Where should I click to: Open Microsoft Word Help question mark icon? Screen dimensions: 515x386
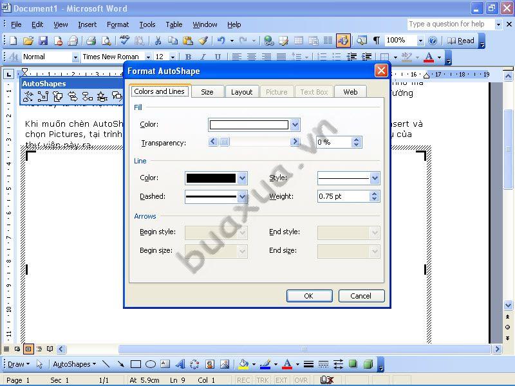(x=433, y=41)
